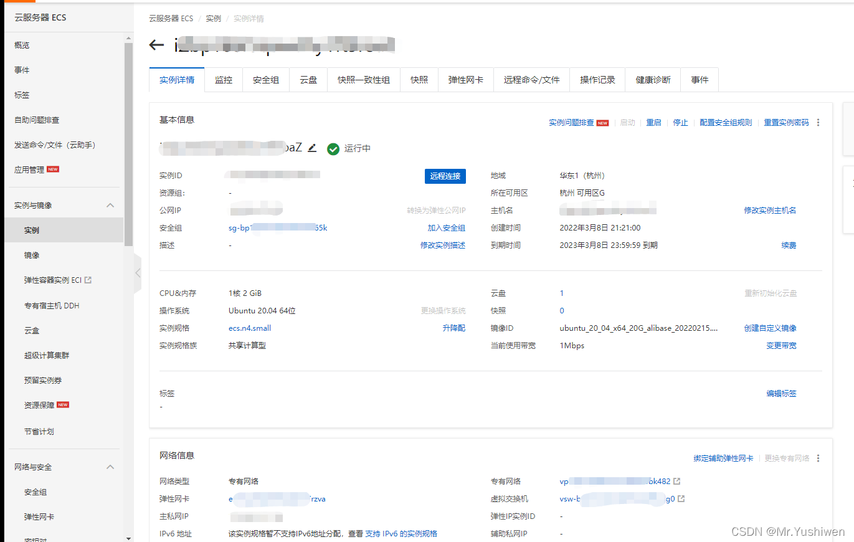This screenshot has height=542, width=854.
Task: Select 镜像 in the sidebar
Action: [x=32, y=255]
